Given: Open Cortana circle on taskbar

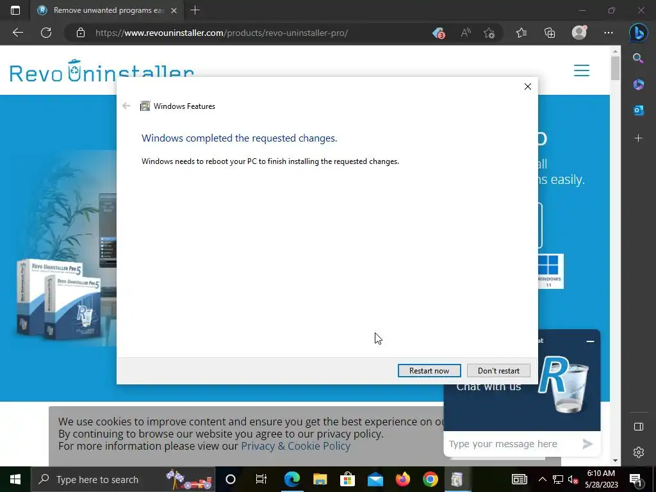Looking at the screenshot, I should pos(231,479).
